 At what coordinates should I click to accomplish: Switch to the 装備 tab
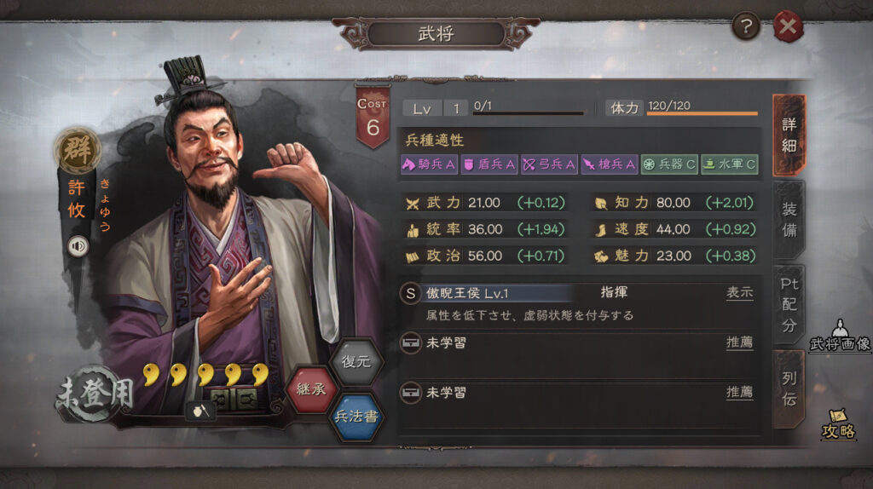point(789,220)
